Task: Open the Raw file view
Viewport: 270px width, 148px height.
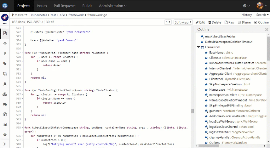Action: click(x=230, y=22)
